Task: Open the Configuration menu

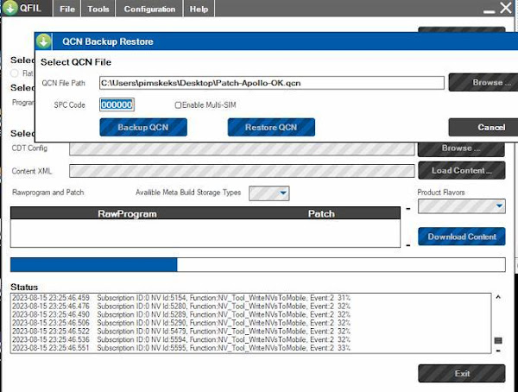Action: (149, 9)
